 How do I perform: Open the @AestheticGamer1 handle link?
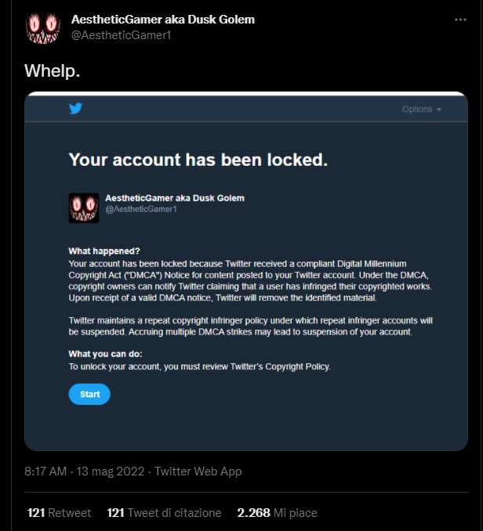coord(121,35)
